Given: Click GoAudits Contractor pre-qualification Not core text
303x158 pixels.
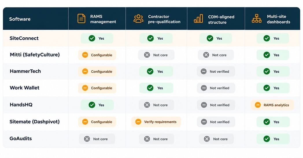Looking at the screenshot, I should 160,139.
